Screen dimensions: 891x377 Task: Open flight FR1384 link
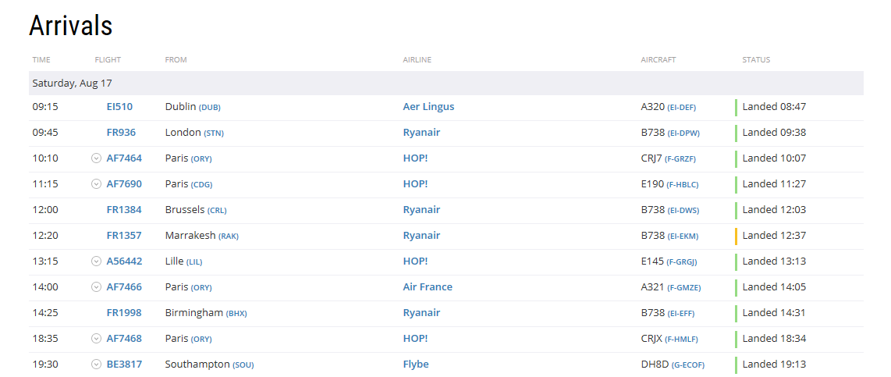coord(124,209)
